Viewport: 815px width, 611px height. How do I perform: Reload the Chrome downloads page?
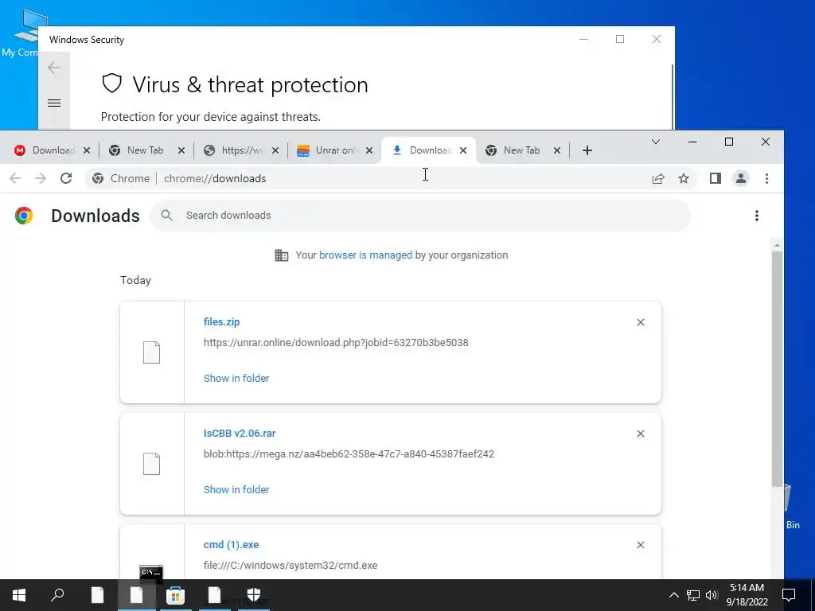pyautogui.click(x=66, y=178)
